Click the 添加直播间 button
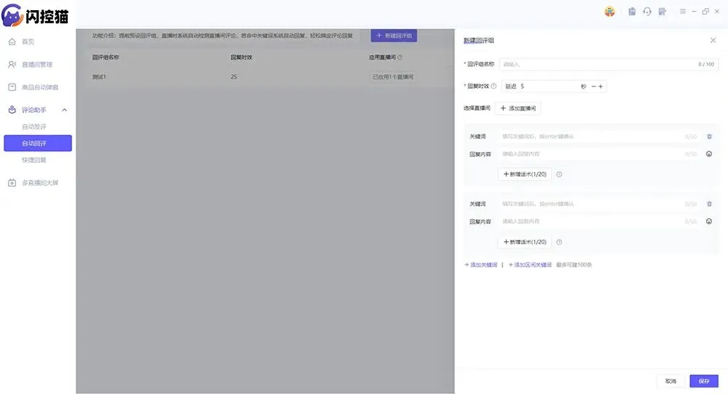The height and width of the screenshot is (394, 728). 518,108
